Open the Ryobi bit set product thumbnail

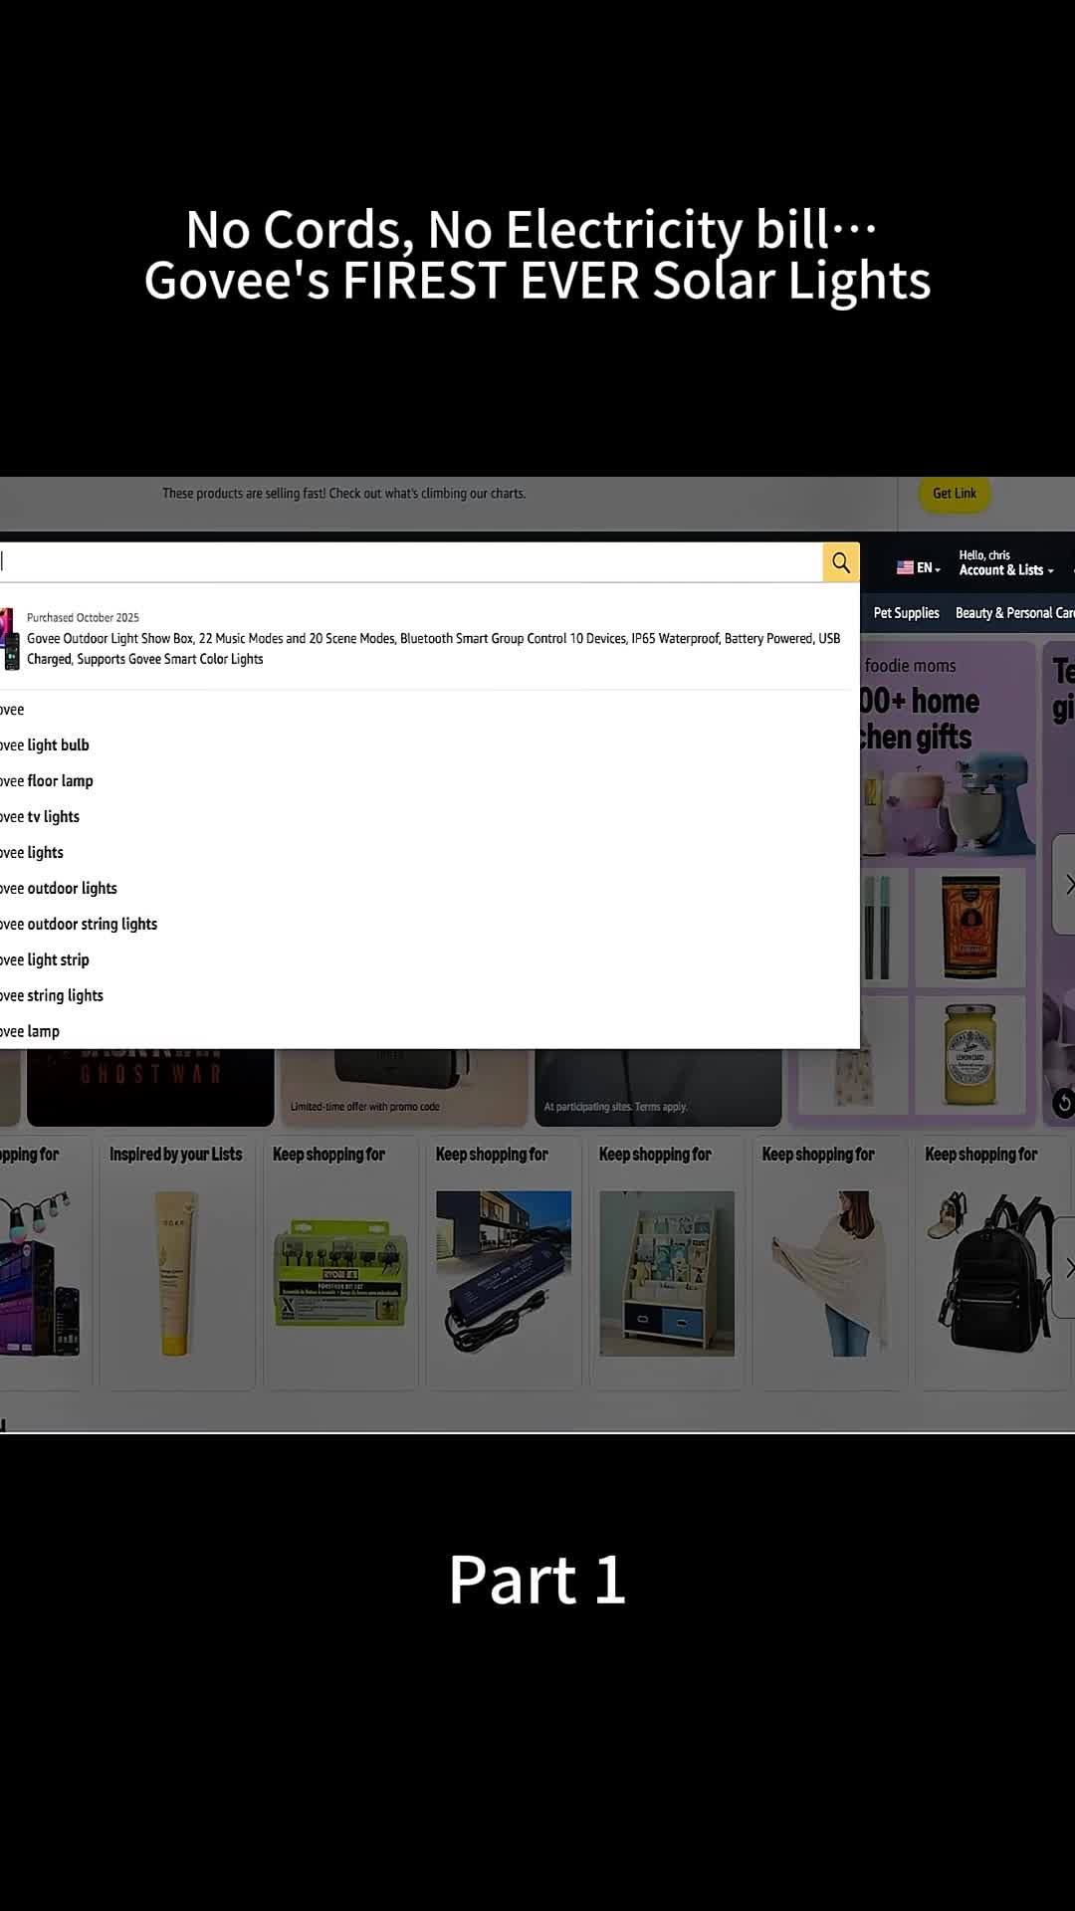[340, 1273]
